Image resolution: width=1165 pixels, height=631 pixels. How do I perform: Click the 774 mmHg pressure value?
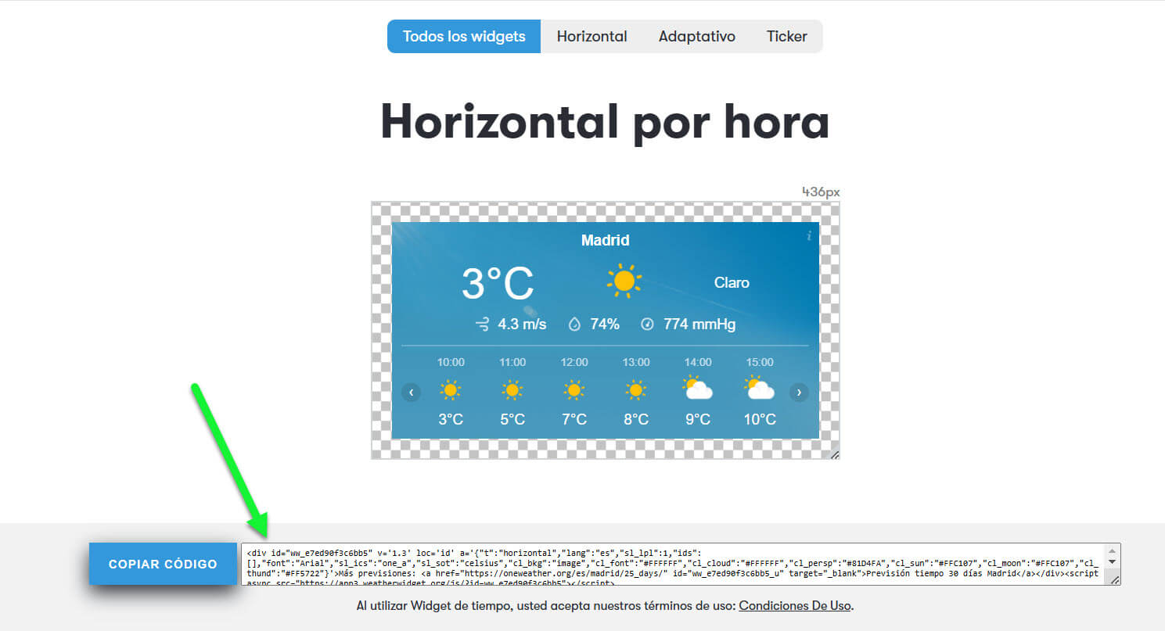(699, 324)
